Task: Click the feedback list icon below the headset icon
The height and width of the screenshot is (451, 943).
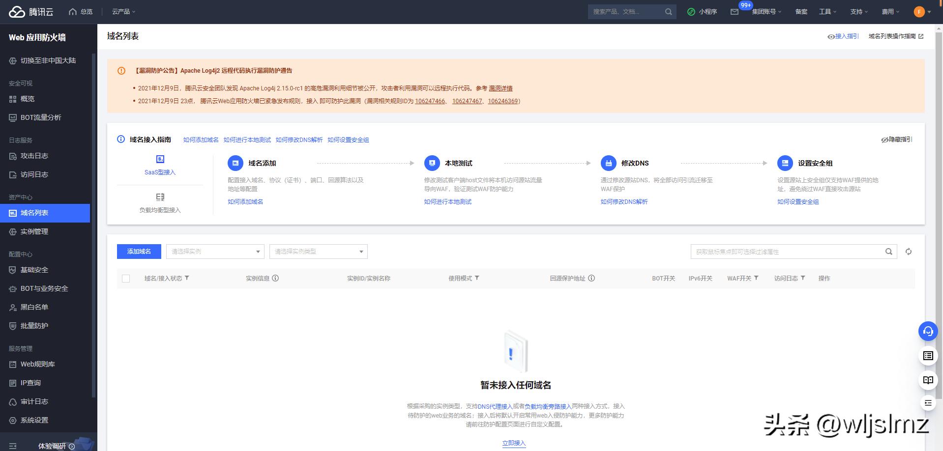Action: coord(928,356)
